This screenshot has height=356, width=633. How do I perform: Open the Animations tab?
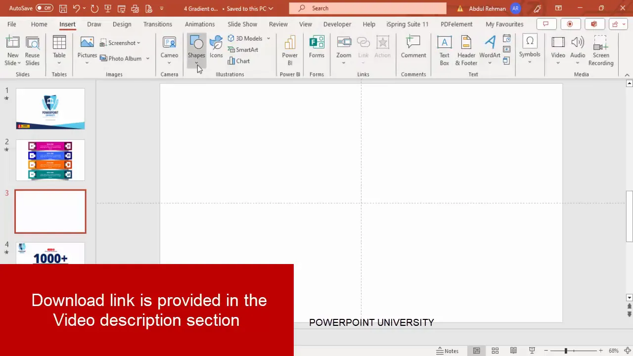200,24
